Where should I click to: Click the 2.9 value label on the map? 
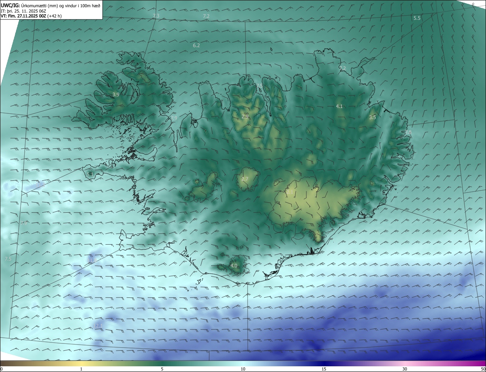coord(245,116)
